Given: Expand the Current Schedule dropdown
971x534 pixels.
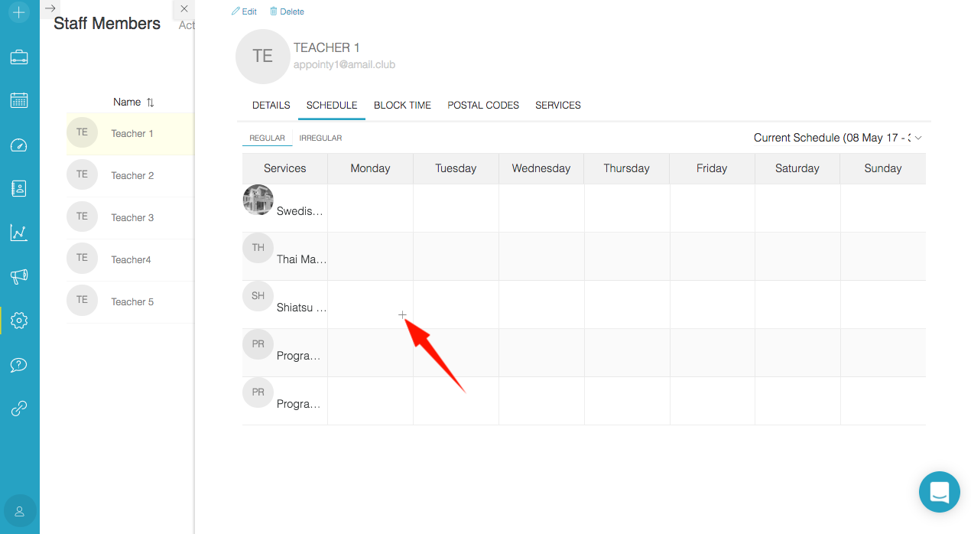Looking at the screenshot, I should point(838,138).
